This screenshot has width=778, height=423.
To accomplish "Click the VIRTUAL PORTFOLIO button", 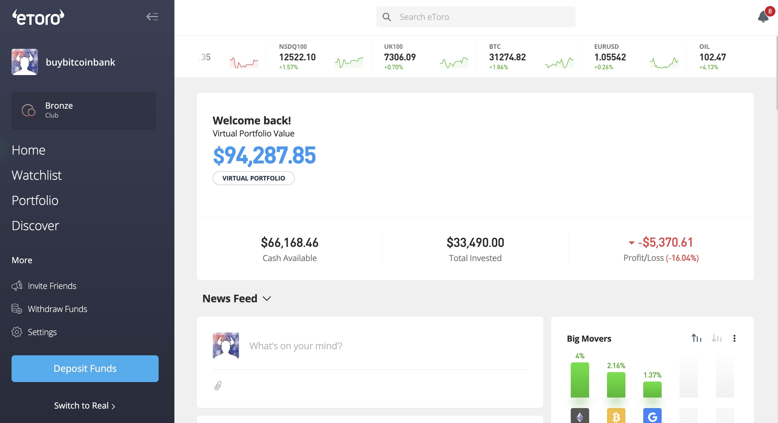I will [253, 178].
